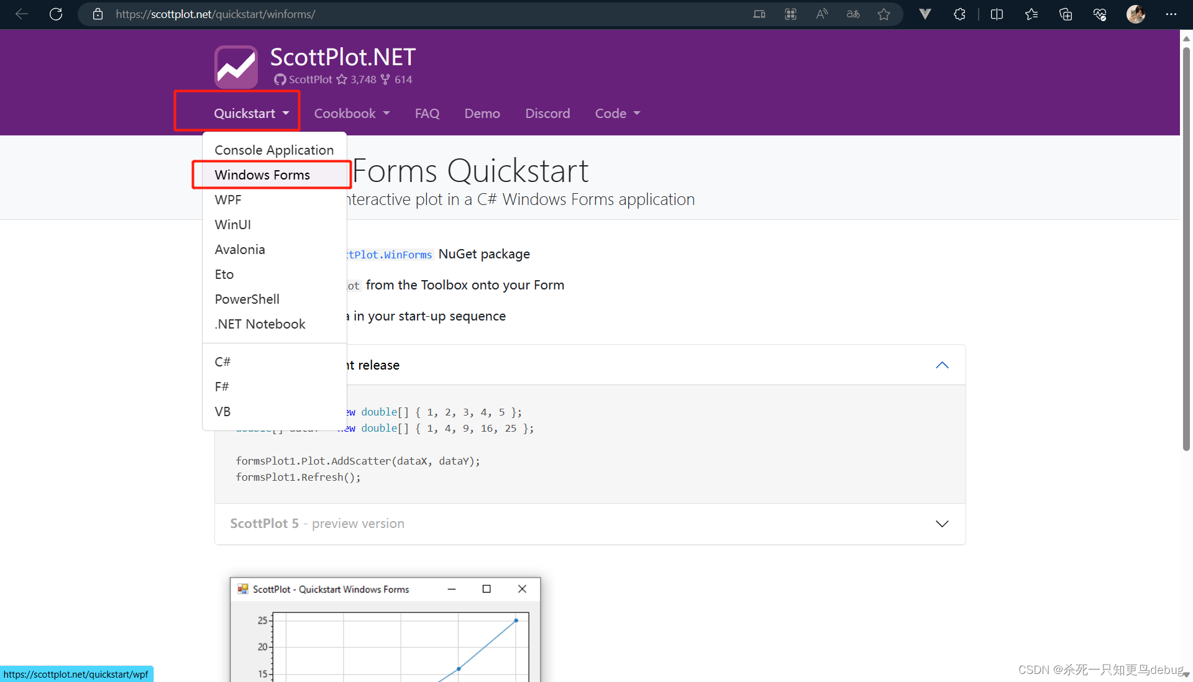Select Avalonia from the Quickstart menu
This screenshot has width=1193, height=682.
(274, 249)
